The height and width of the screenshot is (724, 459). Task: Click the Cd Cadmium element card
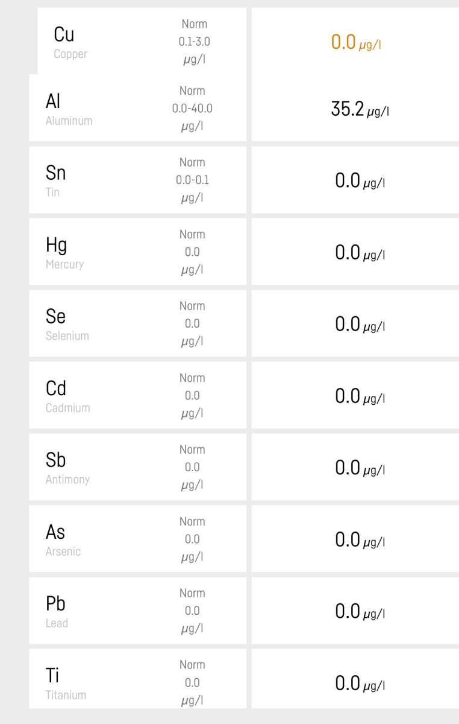tap(138, 395)
